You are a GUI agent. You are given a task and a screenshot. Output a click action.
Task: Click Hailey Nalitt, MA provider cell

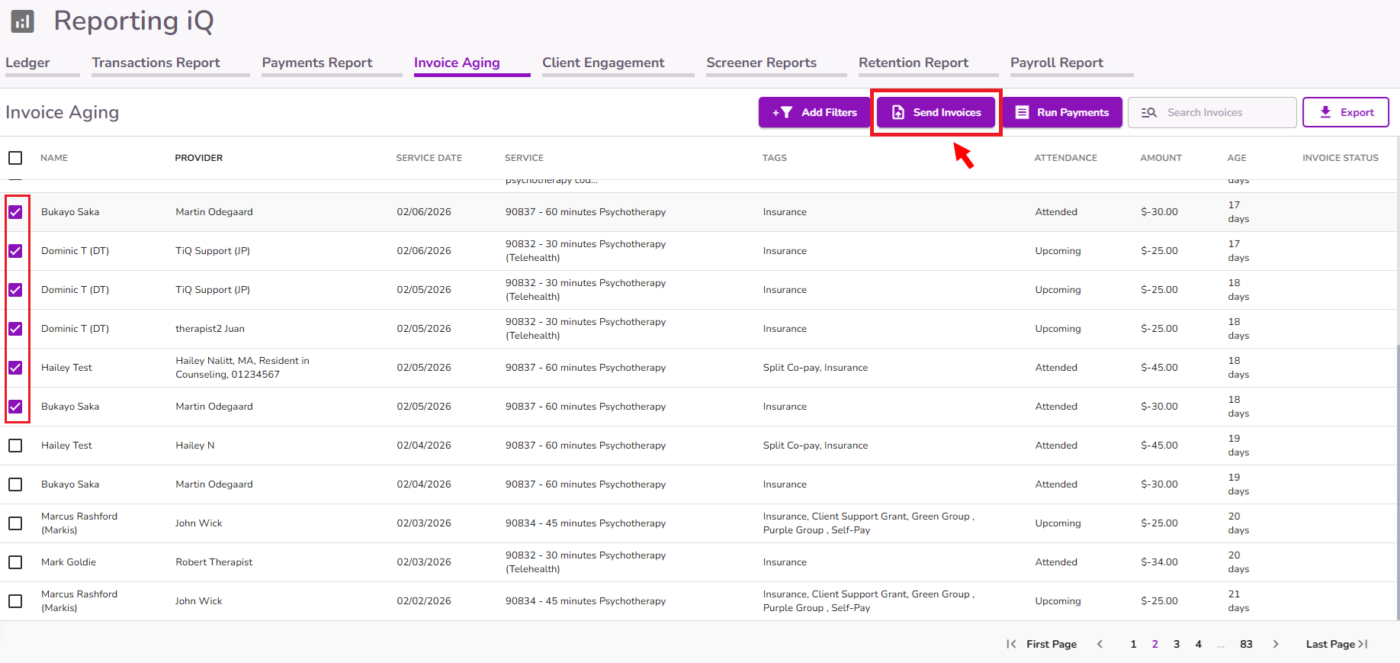click(242, 368)
